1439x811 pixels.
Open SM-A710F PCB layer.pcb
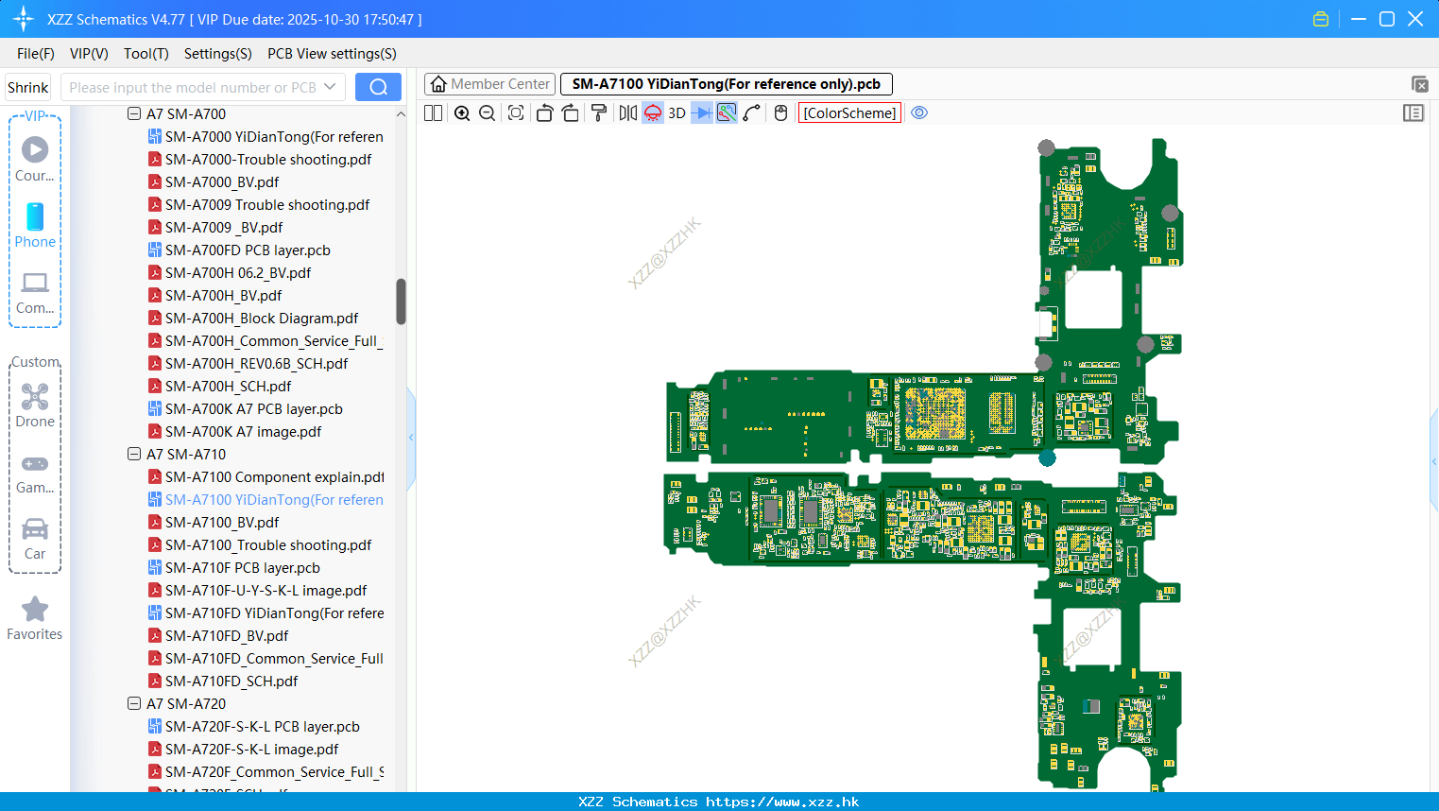pos(243,567)
